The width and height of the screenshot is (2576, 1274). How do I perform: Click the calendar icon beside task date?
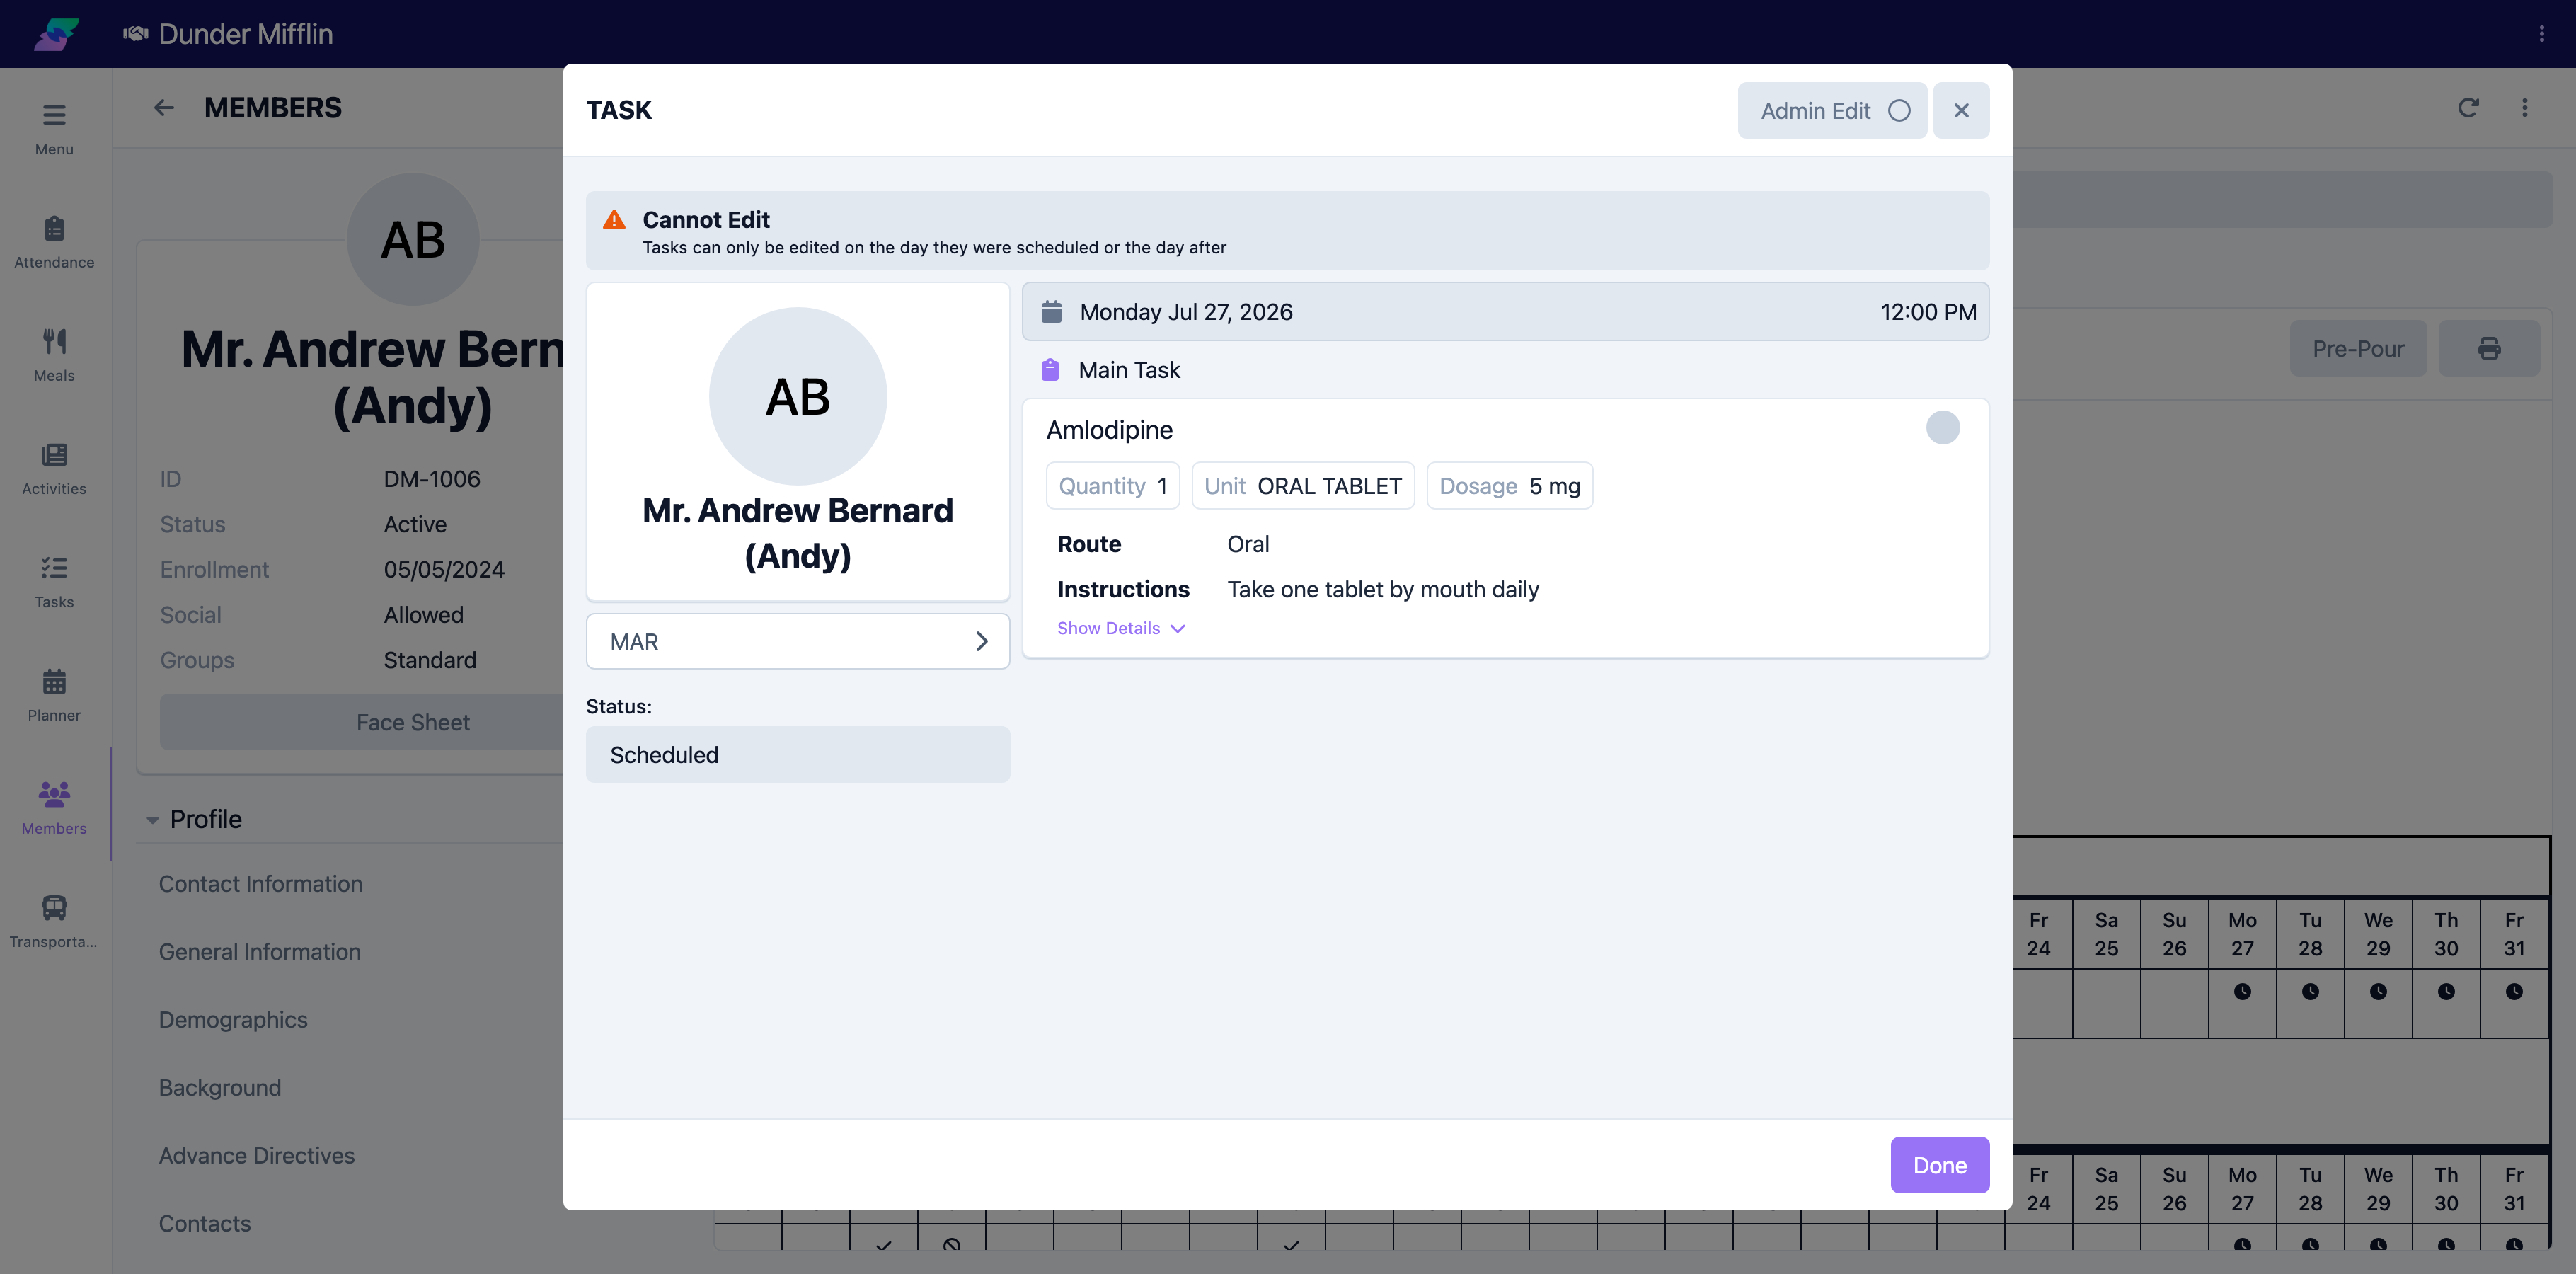click(1051, 312)
